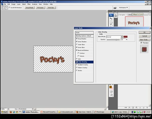Click Cancel in Layer Style dialog
The image size is (152, 119).
click(144, 36)
